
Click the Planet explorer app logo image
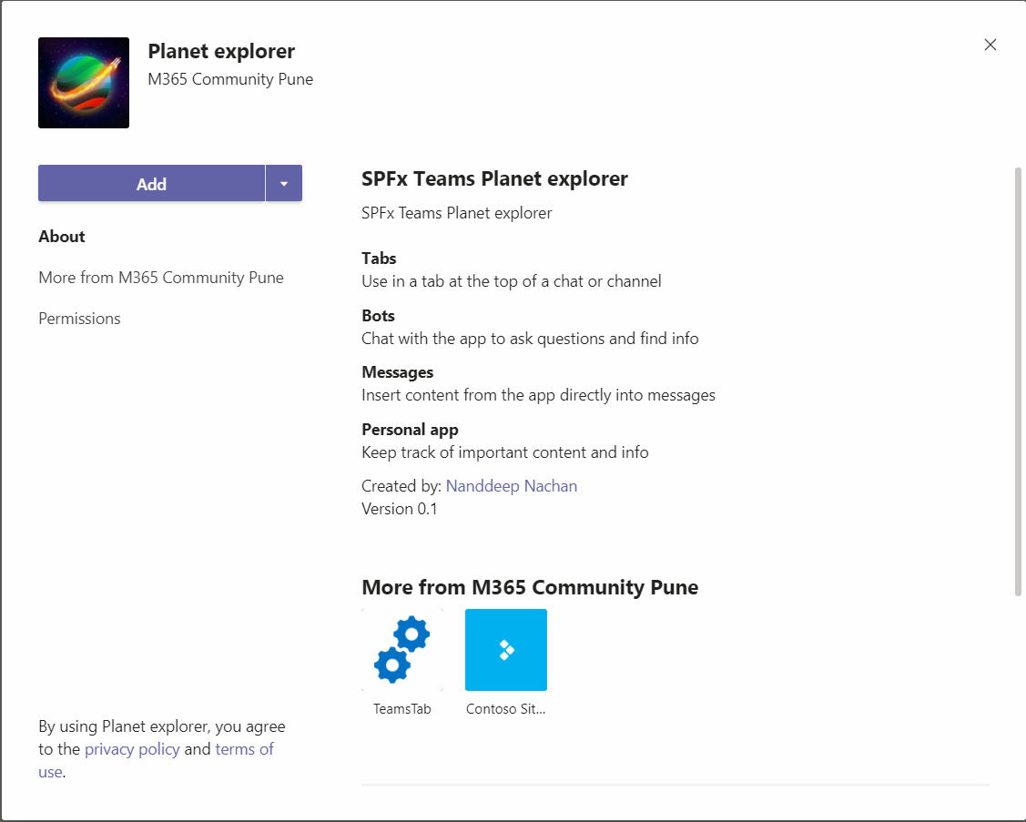[84, 83]
